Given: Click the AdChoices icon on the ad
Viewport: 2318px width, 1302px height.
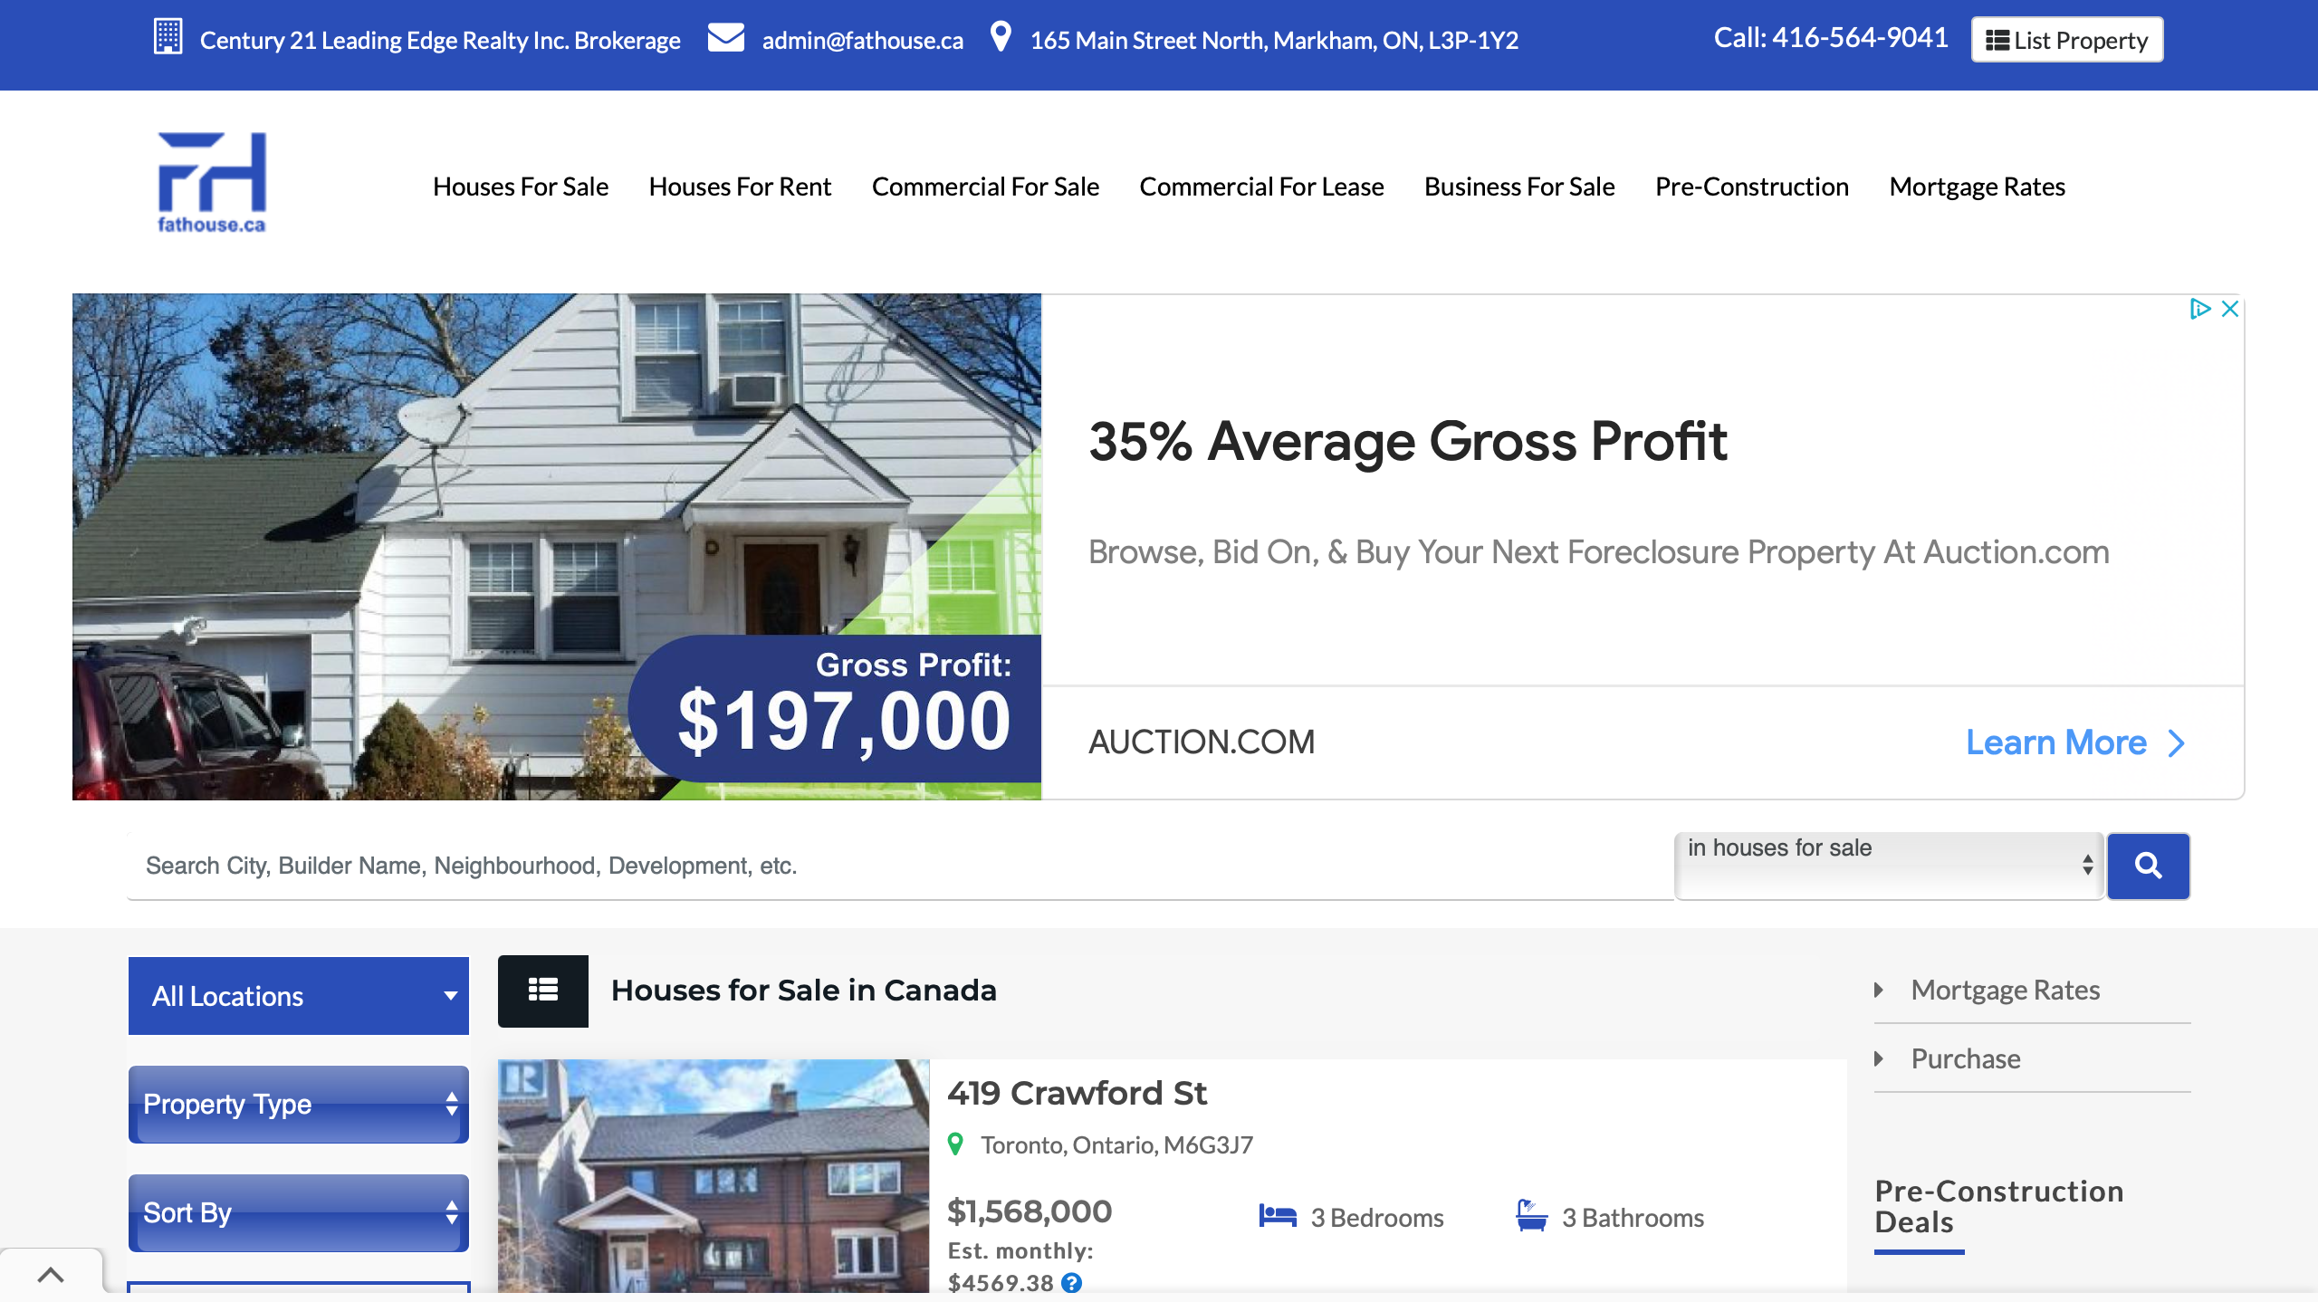Looking at the screenshot, I should [x=2200, y=309].
